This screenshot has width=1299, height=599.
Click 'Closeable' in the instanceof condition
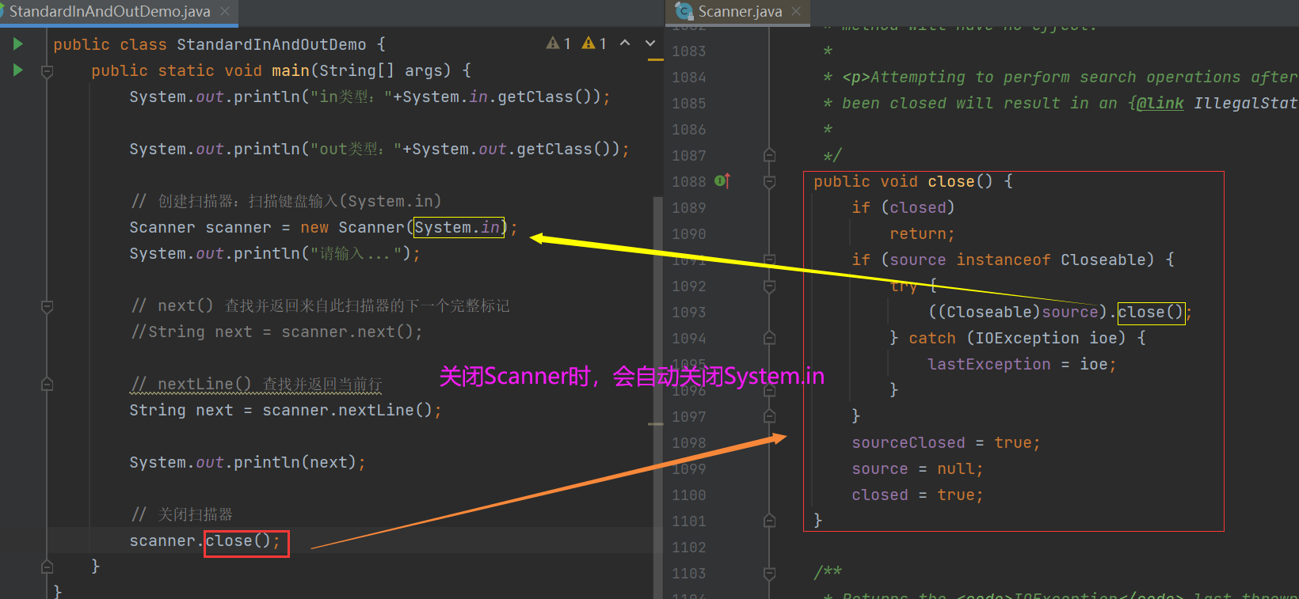pyautogui.click(x=1103, y=260)
